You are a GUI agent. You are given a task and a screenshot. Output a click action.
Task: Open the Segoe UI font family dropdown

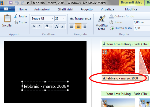coord(52,18)
